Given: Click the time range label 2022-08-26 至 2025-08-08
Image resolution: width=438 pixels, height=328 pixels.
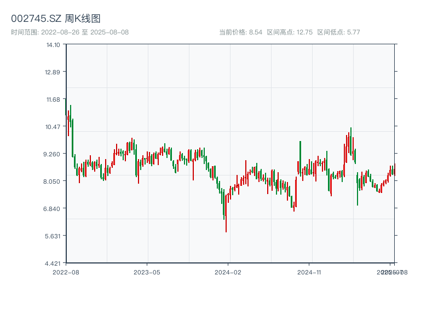Looking at the screenshot, I should (x=70, y=32).
